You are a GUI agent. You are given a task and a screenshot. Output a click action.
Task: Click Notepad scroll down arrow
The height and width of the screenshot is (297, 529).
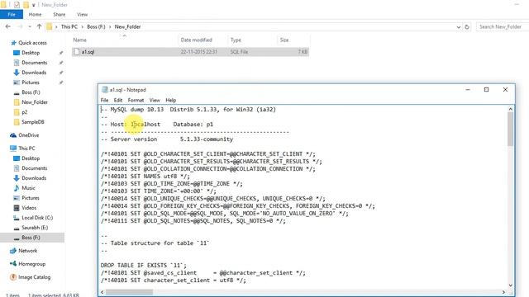[x=510, y=285]
